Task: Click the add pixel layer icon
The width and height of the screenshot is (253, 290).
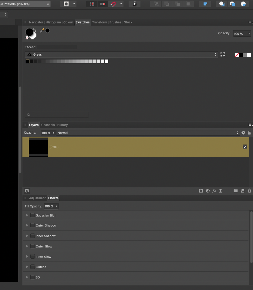Action: pos(243,191)
